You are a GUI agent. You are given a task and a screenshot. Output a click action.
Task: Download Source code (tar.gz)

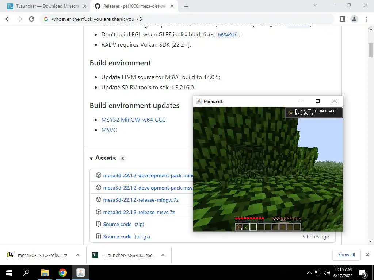[x=127, y=237]
